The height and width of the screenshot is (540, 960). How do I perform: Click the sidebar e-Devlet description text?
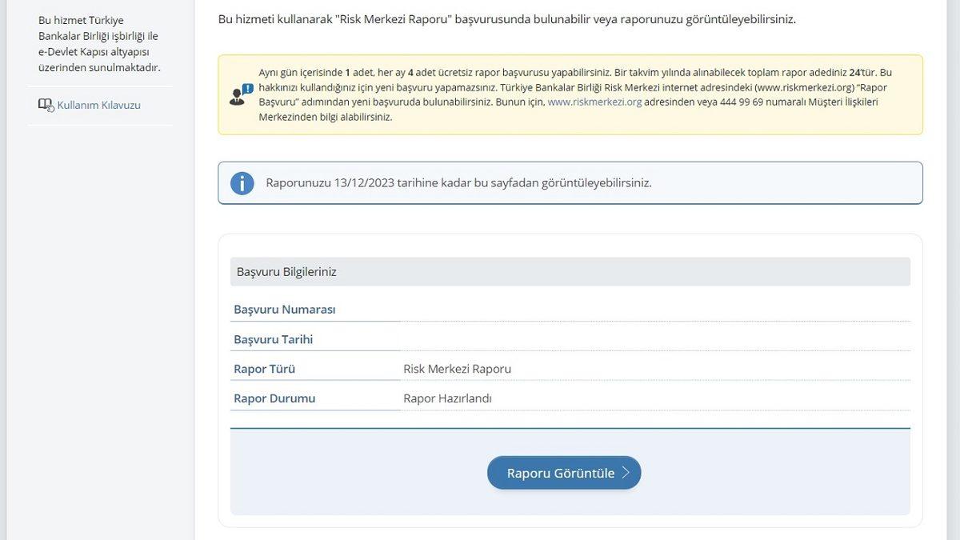96,46
